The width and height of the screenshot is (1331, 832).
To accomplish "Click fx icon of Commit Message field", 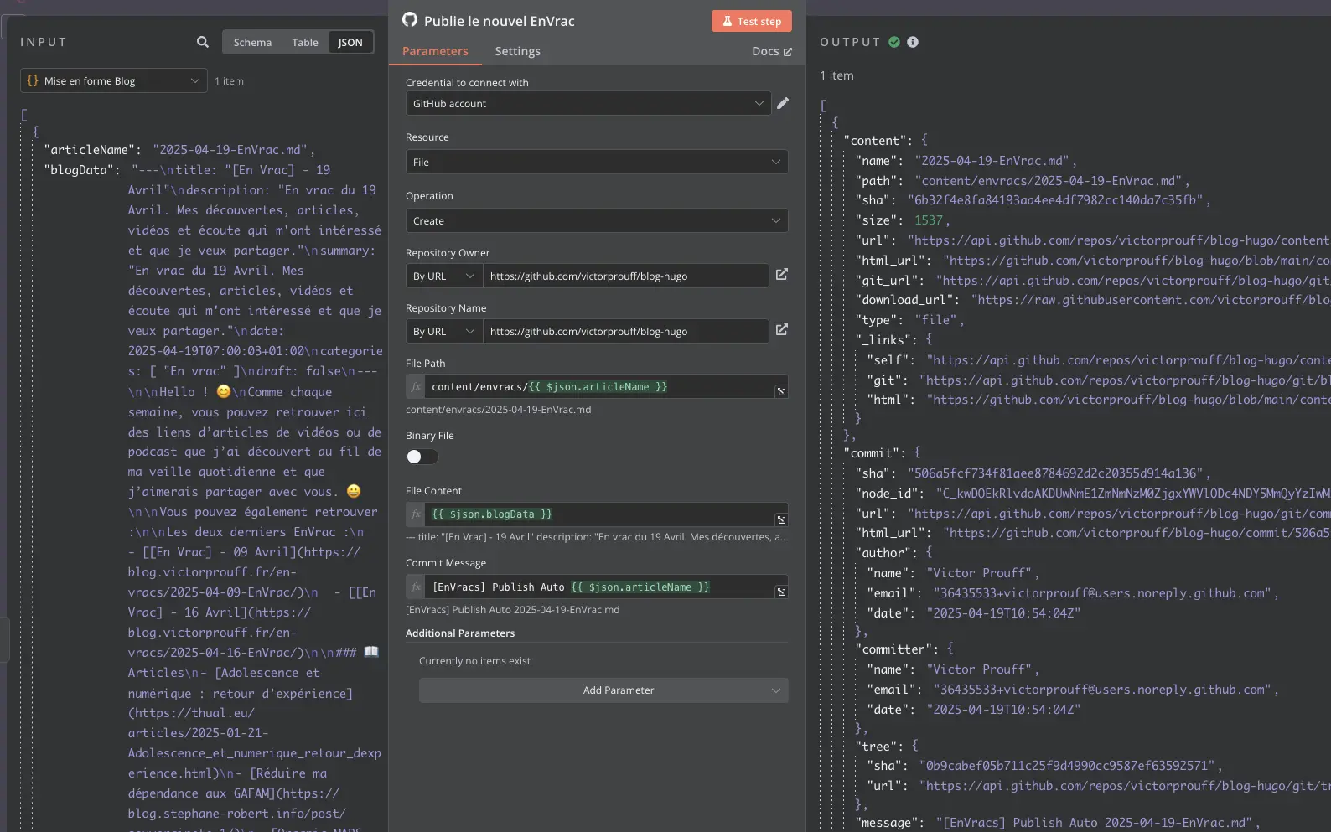I will pyautogui.click(x=416, y=587).
